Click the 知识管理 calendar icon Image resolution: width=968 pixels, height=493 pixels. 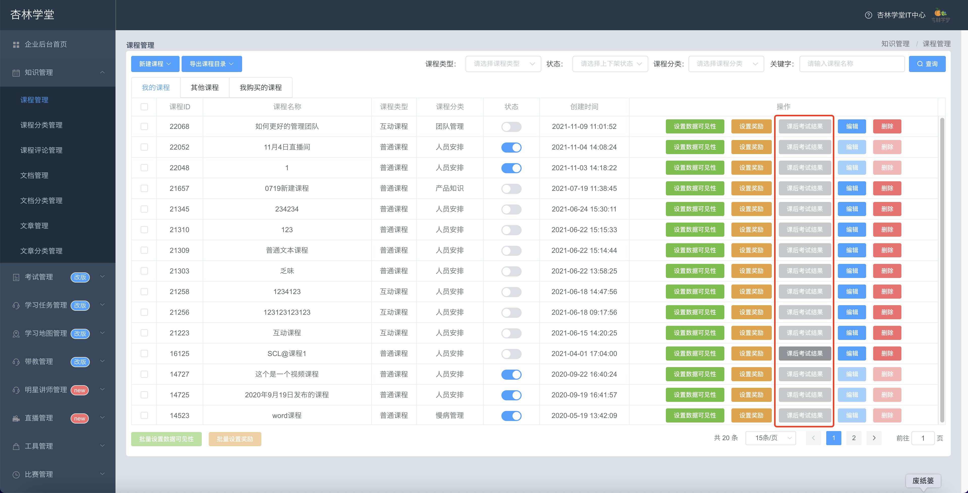pyautogui.click(x=16, y=73)
